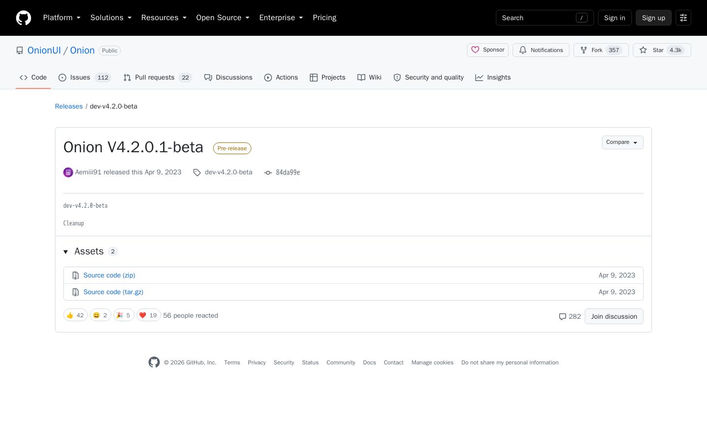
Task: Go back to Releases breadcrumb
Action: click(x=69, y=107)
